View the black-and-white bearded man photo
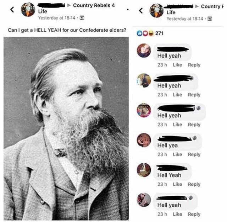The image size is (227, 222). tap(66, 128)
